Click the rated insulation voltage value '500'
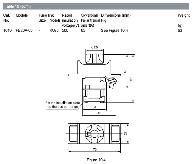Image resolution: width=194 pixels, height=164 pixels. 65,30
